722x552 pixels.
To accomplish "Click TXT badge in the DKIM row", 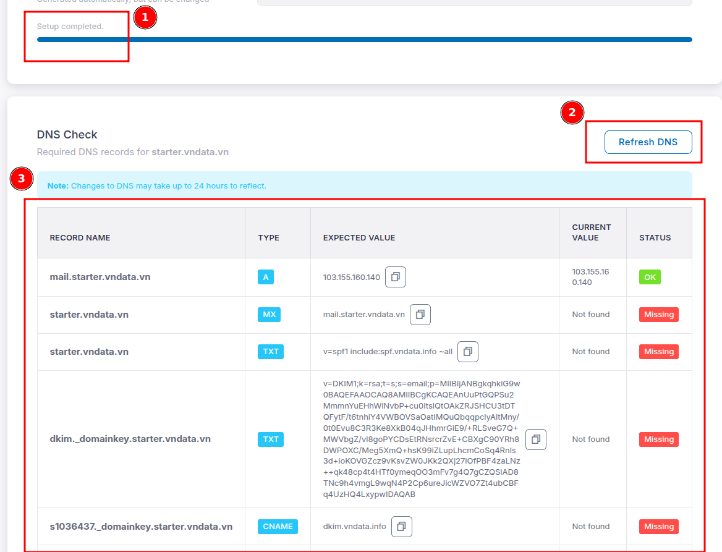I will click(270, 439).
